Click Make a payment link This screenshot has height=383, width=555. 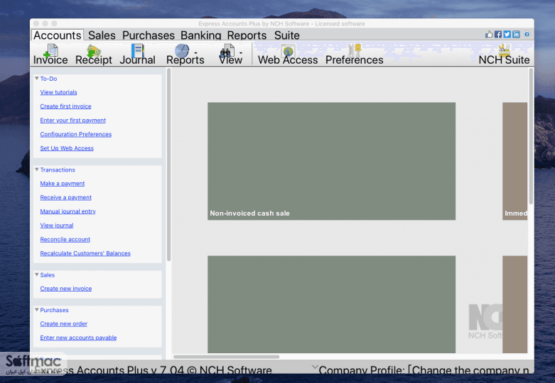pos(63,184)
